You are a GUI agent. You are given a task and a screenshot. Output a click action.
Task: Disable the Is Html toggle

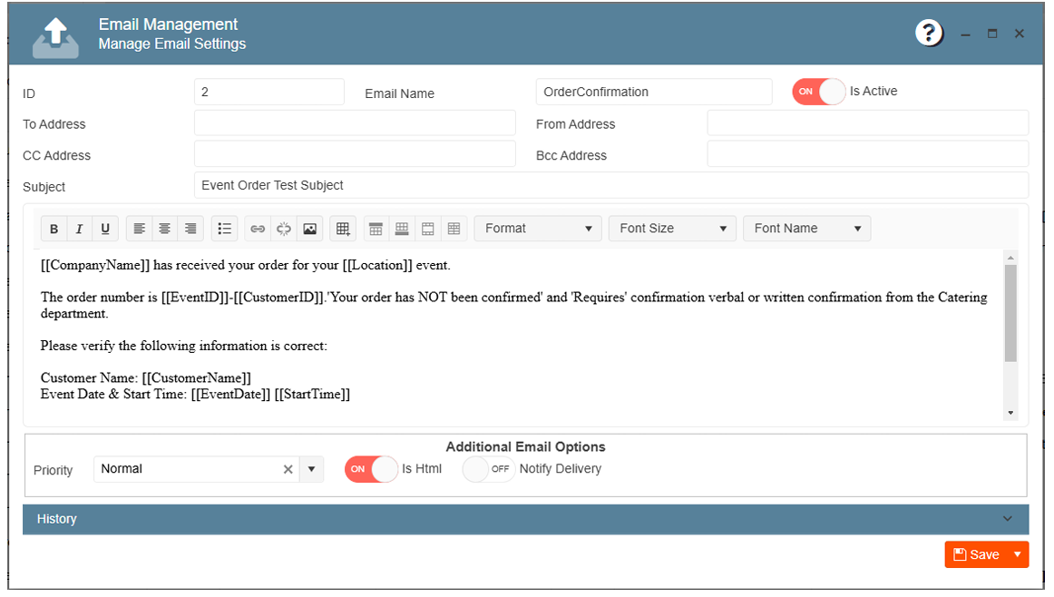[371, 469]
